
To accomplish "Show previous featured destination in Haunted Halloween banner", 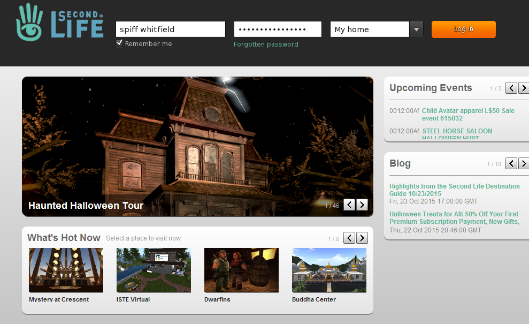I will (x=349, y=205).
